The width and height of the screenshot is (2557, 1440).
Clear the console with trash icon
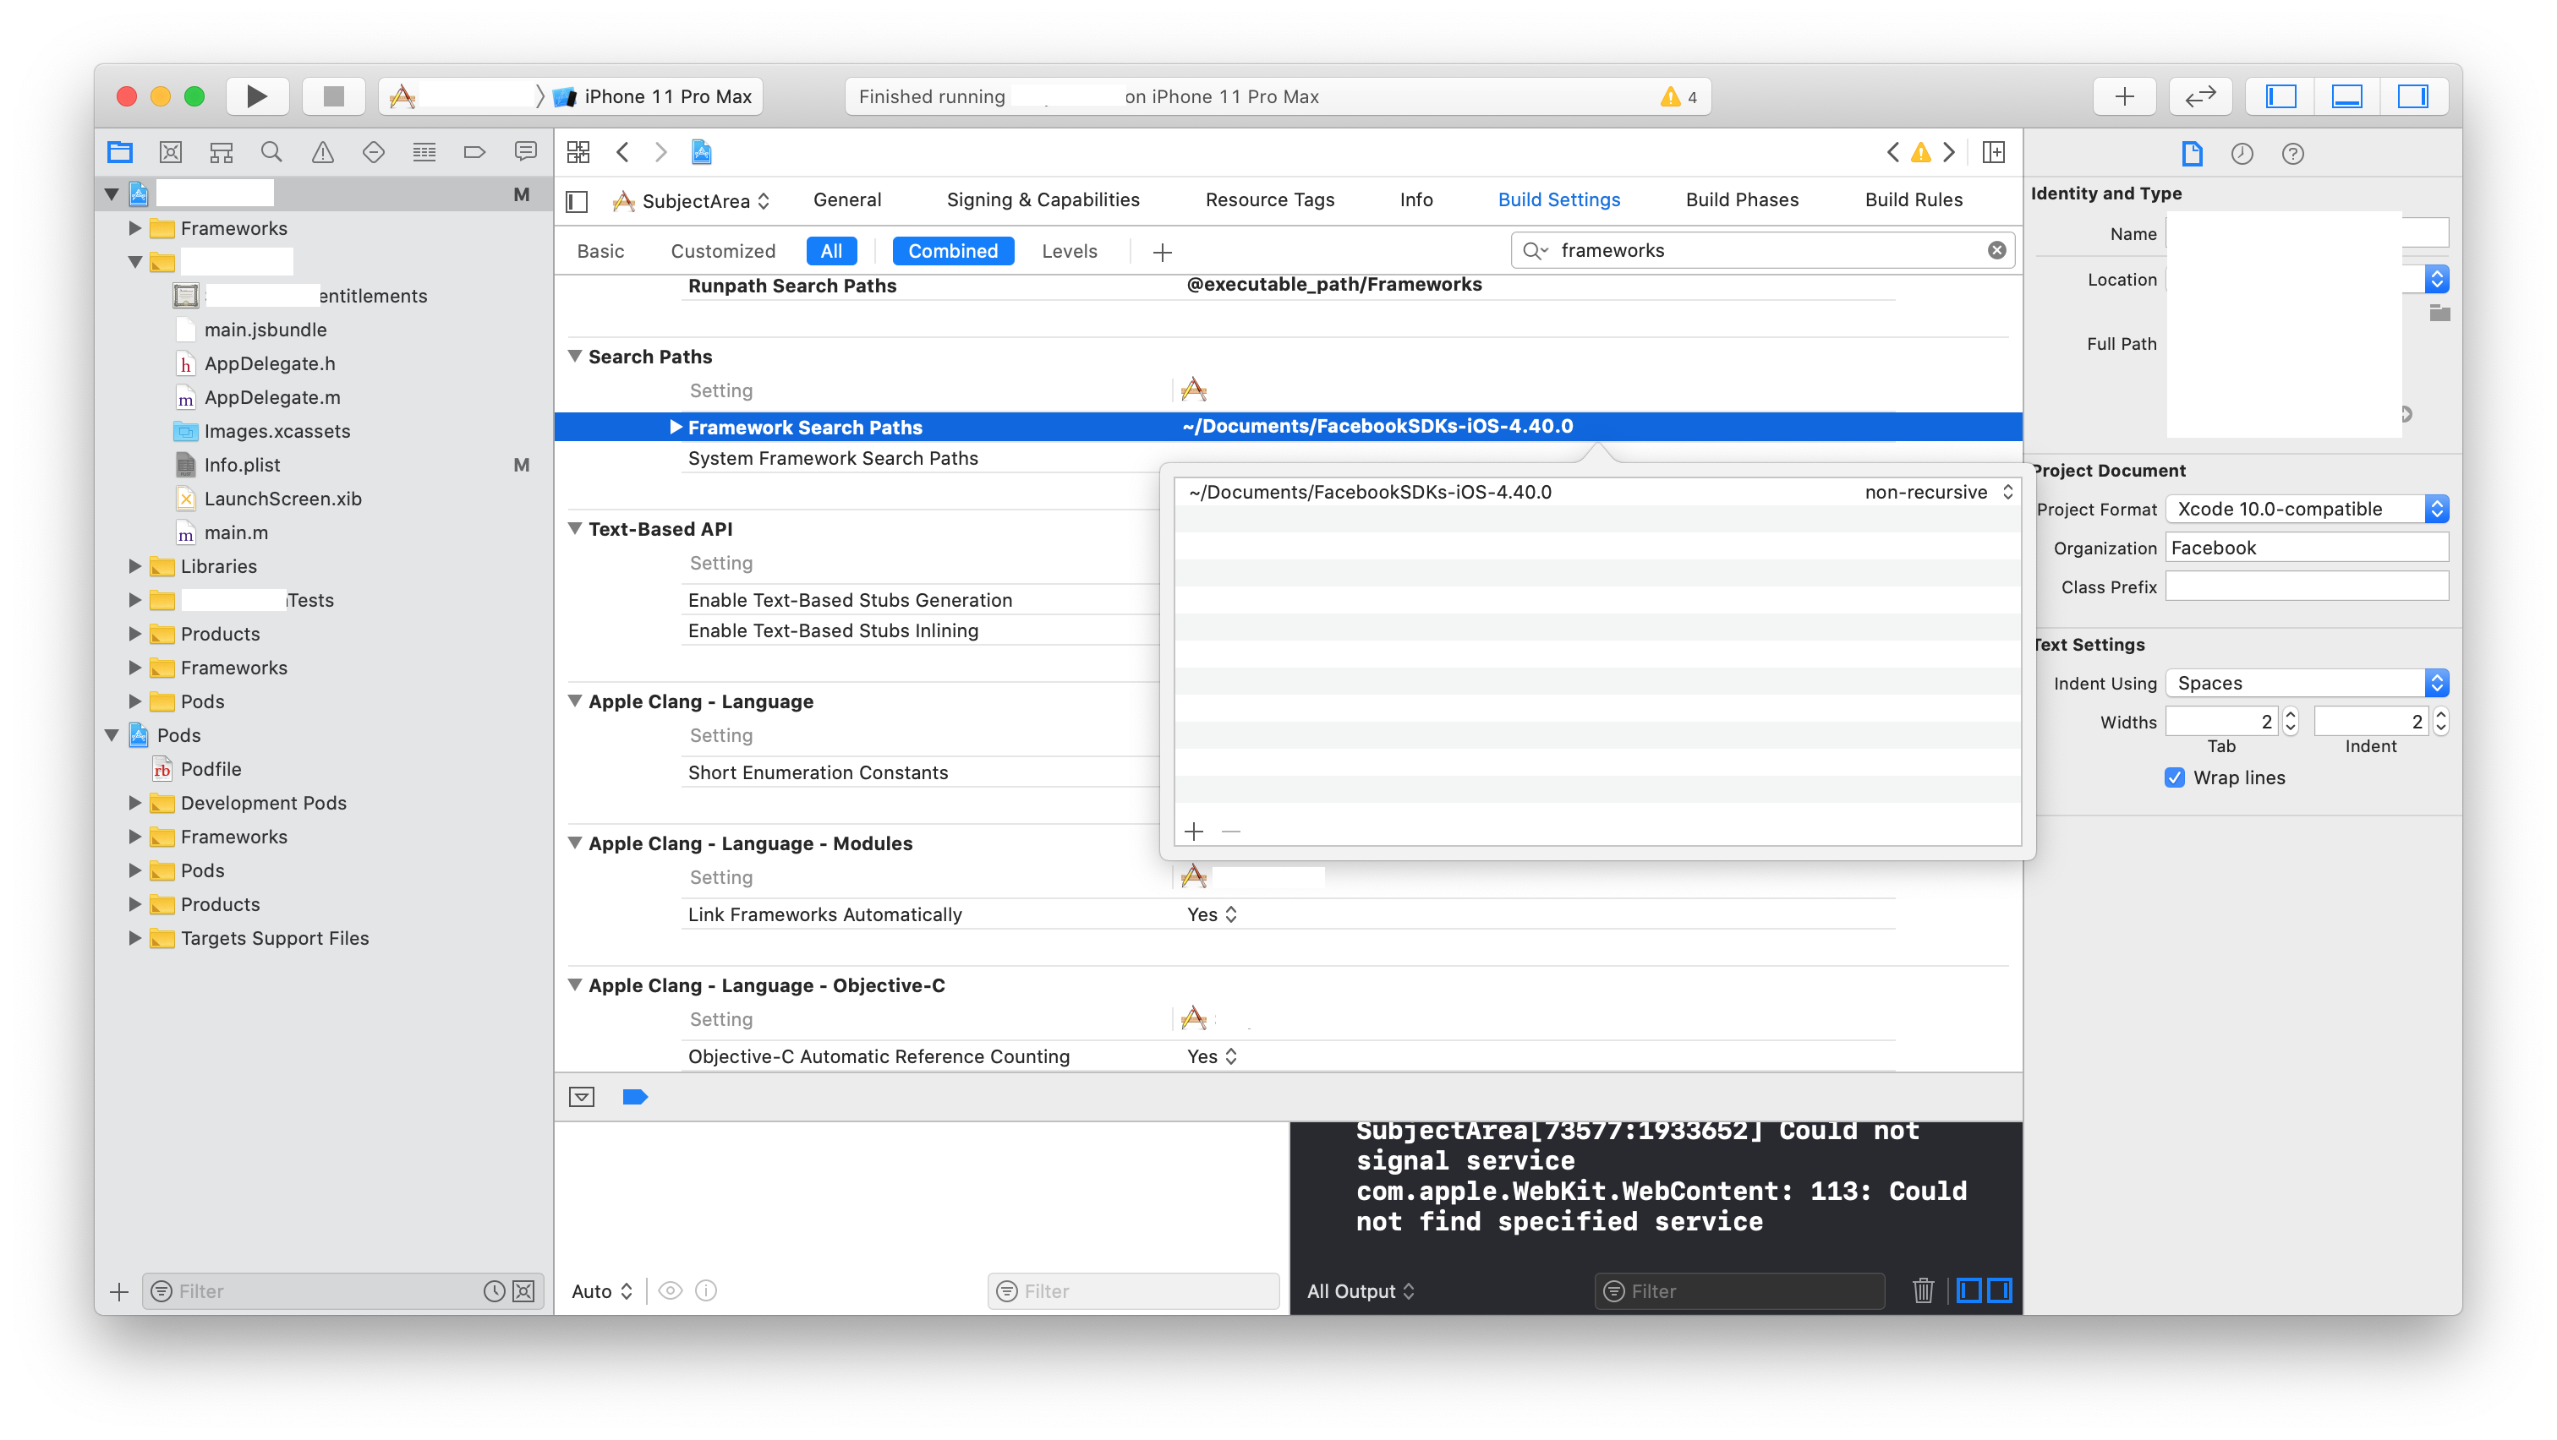click(1923, 1290)
